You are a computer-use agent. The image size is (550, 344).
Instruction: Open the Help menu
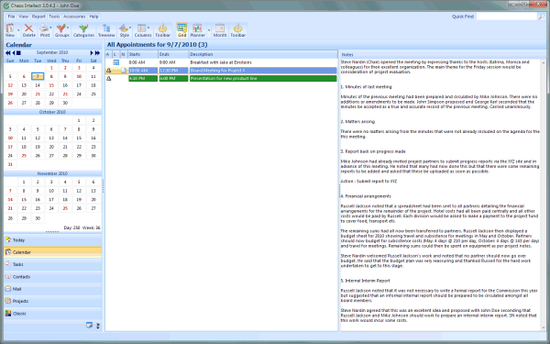(94, 17)
